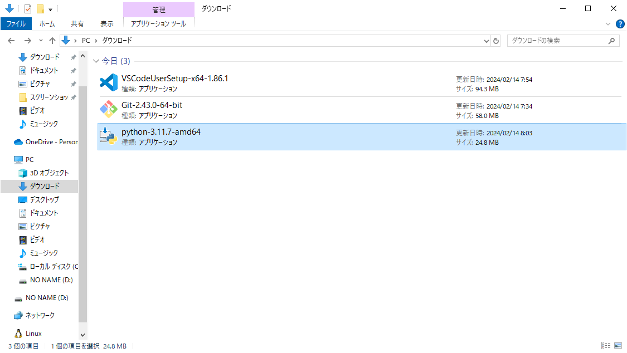Viewport: 627px width, 353px height.
Task: Open pinned ピクチャ in quick access
Action: (x=40, y=84)
